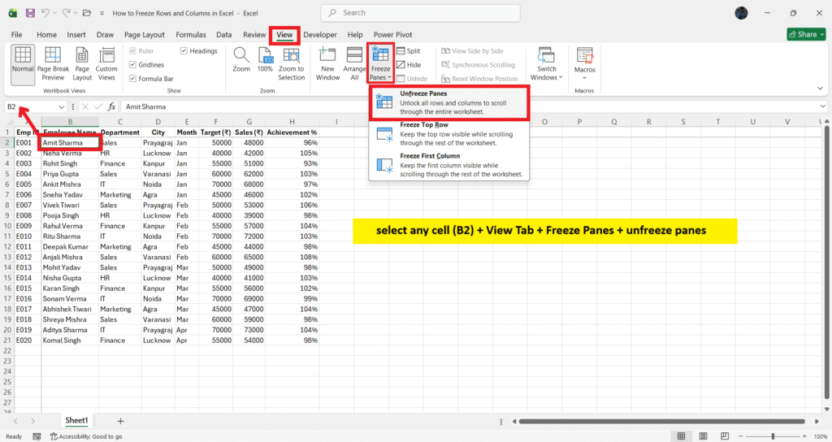The image size is (832, 442).
Task: Click Zoom to Selection
Action: point(292,63)
